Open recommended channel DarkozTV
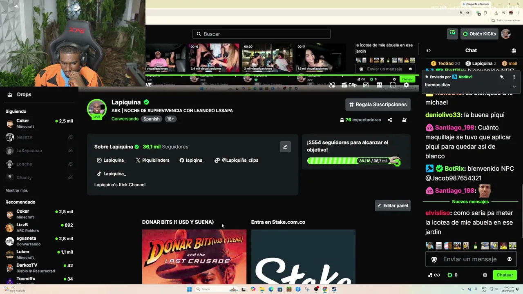The height and width of the screenshot is (294, 523). click(39, 268)
